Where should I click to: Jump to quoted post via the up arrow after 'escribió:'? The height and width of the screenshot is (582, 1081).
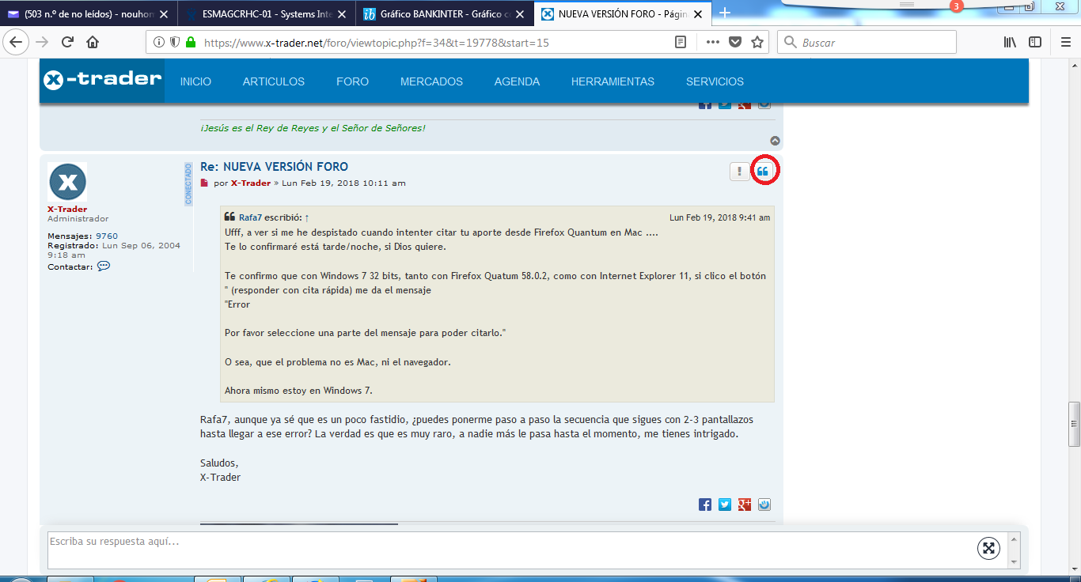[307, 217]
